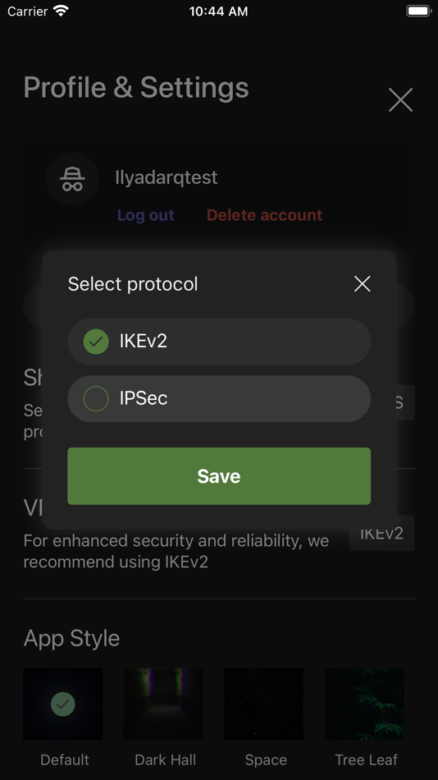Image resolution: width=438 pixels, height=780 pixels.
Task: Log out of the account
Action: [146, 215]
